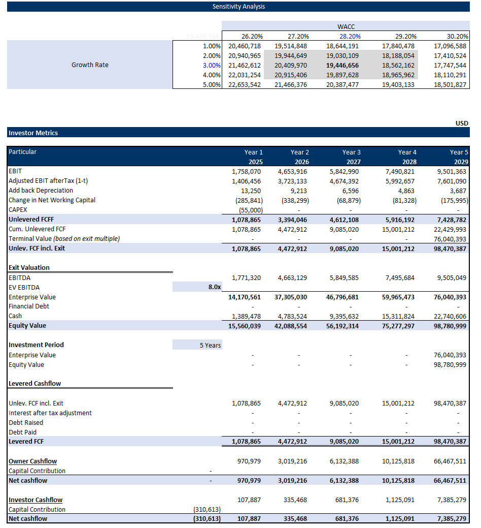481x528 pixels.
Task: Click the Investor Metrics section header
Action: click(33, 133)
